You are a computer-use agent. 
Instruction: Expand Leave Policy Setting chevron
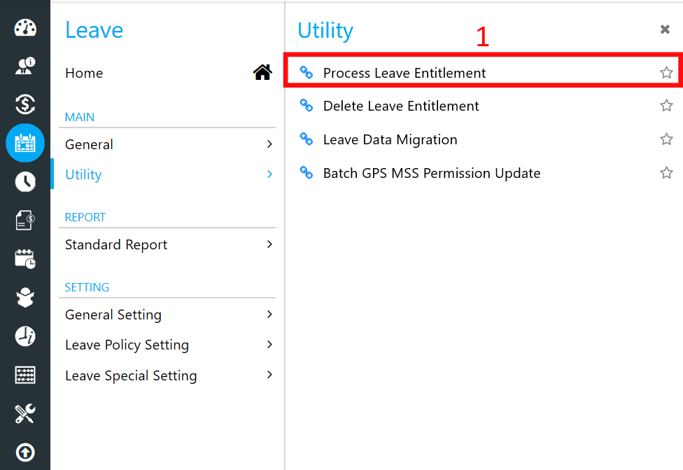click(x=269, y=345)
